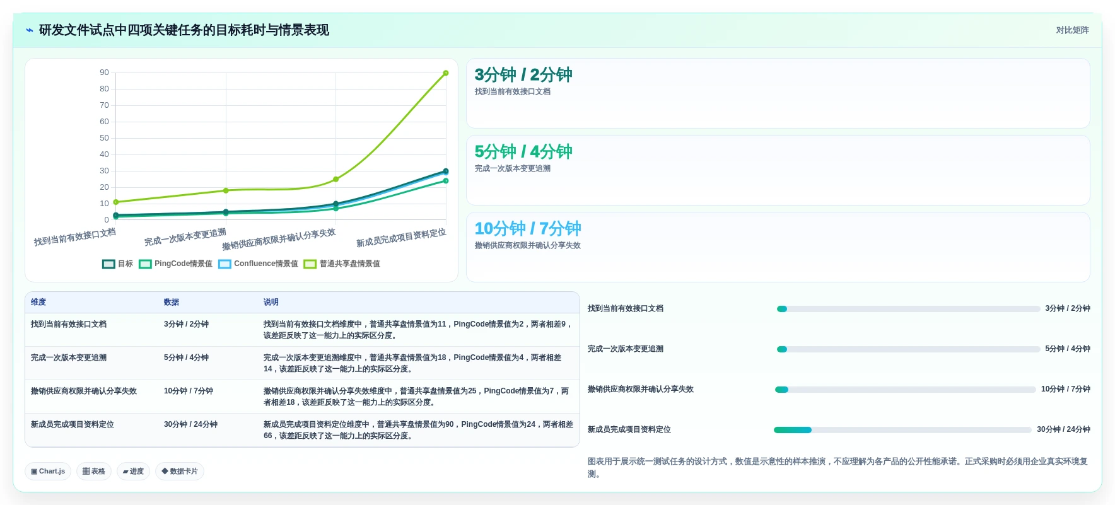Click the disclaimer note about 示意性的样本推演
The width and height of the screenshot is (1115, 505).
838,468
